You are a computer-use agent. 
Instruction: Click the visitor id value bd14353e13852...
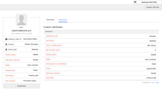pos(31,39)
